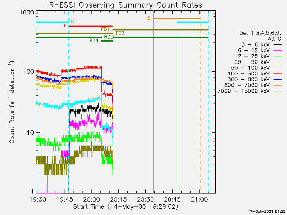The width and height of the screenshot is (287, 215).
Task: Click the Start Time x-axis title
Action: (x=126, y=207)
